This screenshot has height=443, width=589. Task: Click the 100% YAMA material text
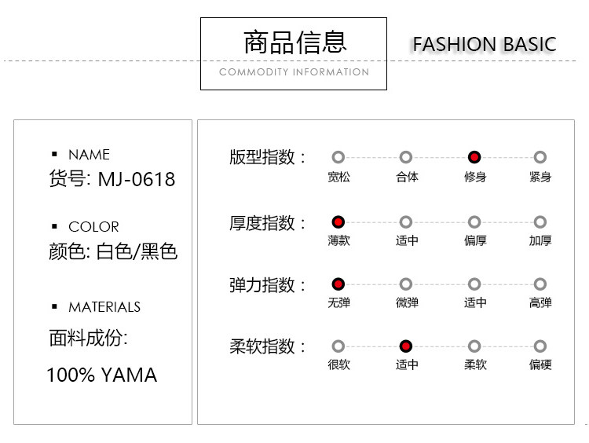click(x=101, y=375)
